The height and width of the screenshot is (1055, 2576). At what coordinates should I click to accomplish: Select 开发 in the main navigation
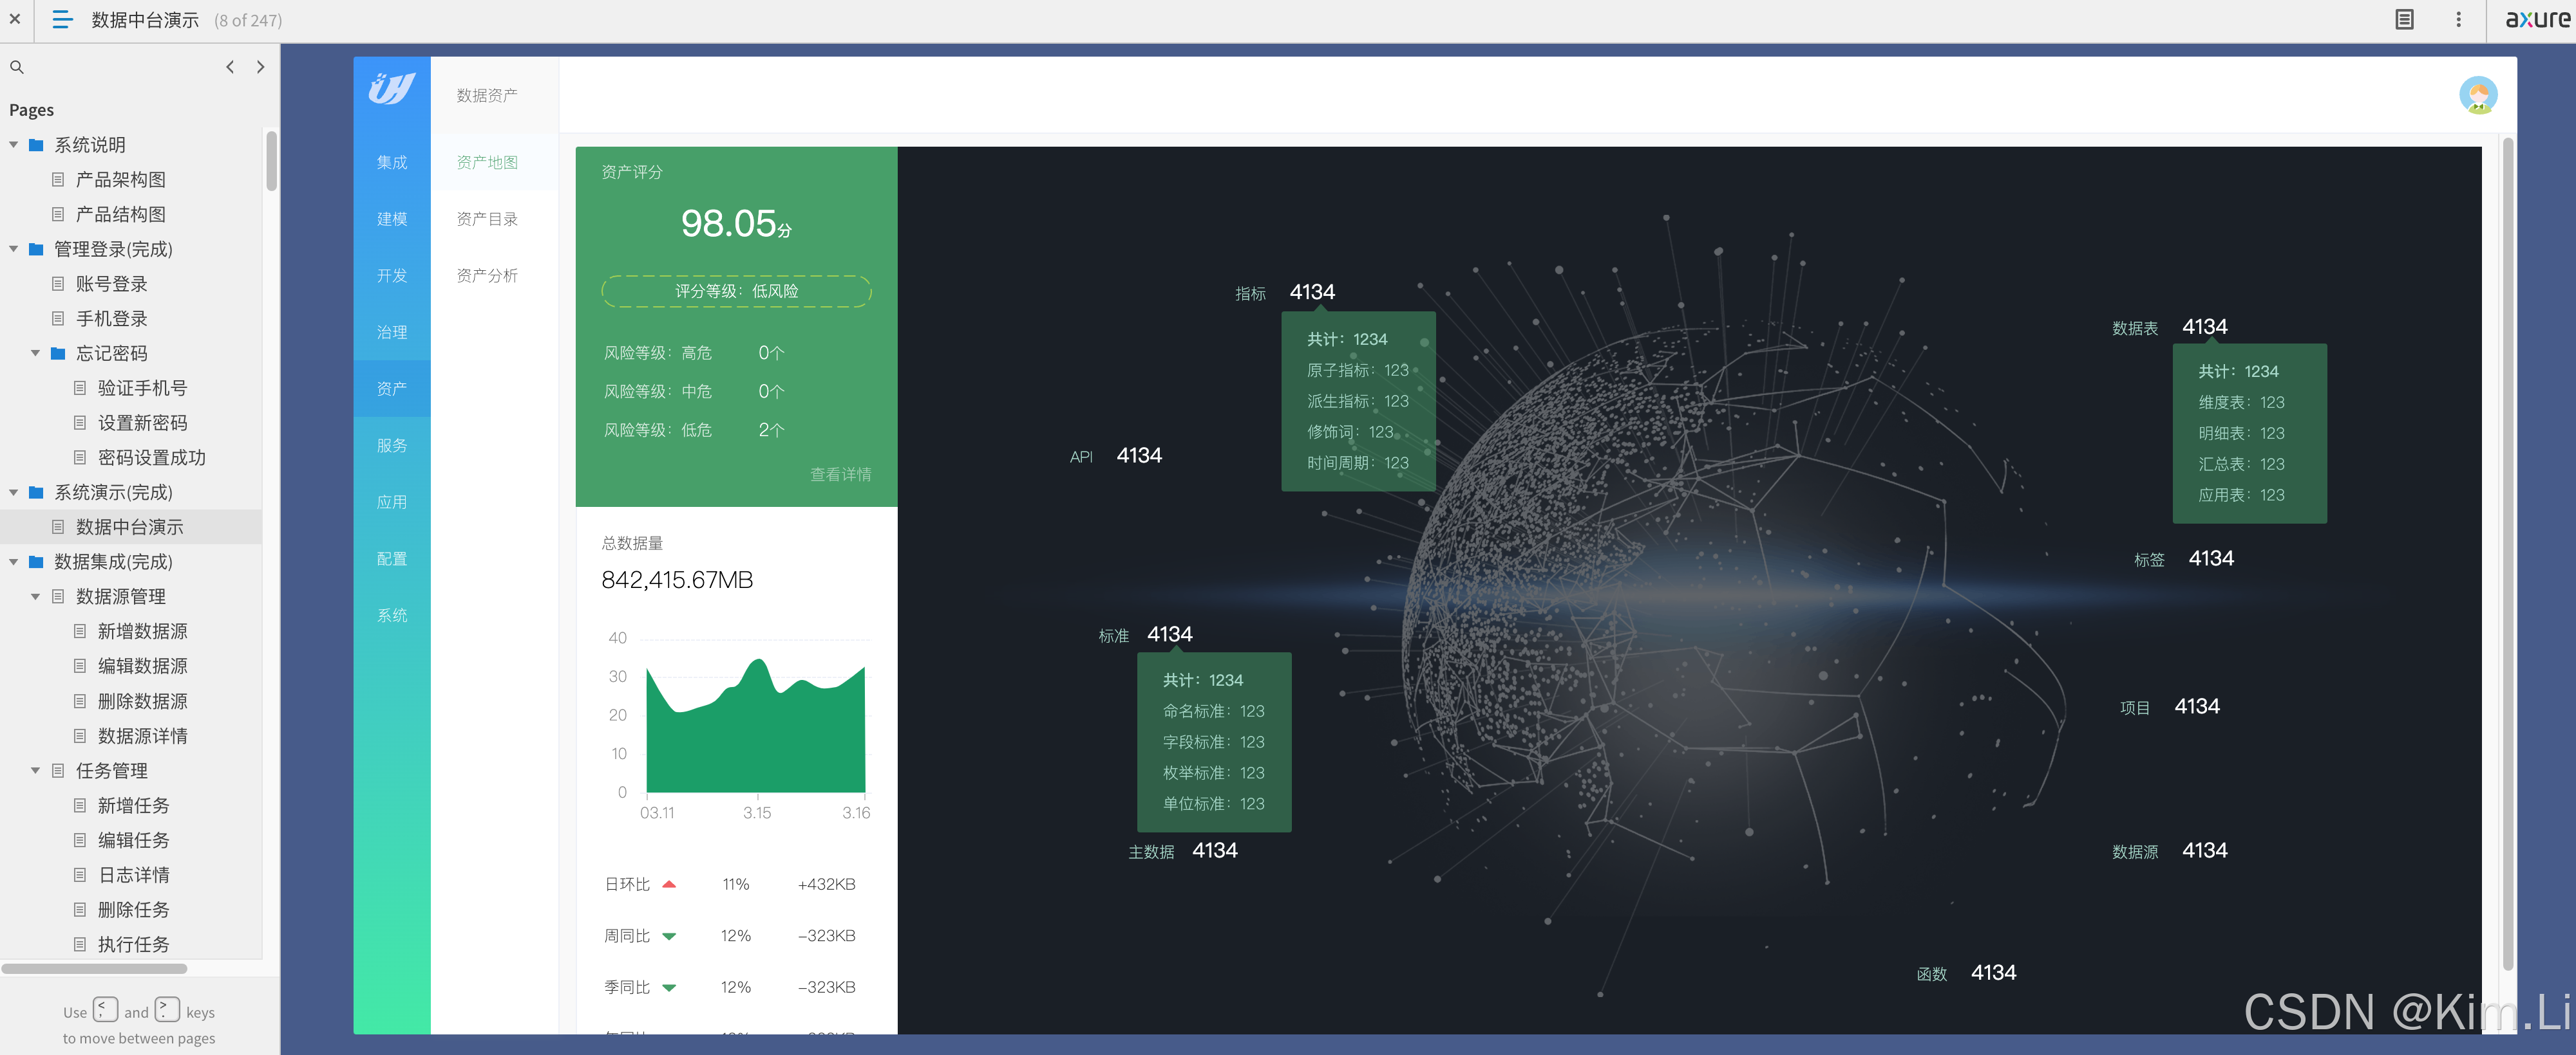click(392, 276)
